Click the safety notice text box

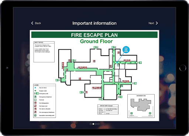pos(44,52)
